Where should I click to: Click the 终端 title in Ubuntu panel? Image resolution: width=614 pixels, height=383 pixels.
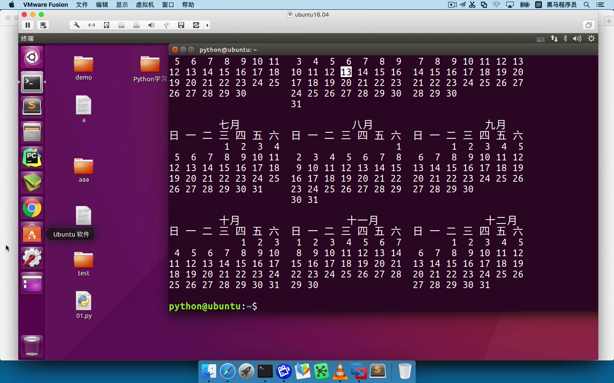[27, 38]
